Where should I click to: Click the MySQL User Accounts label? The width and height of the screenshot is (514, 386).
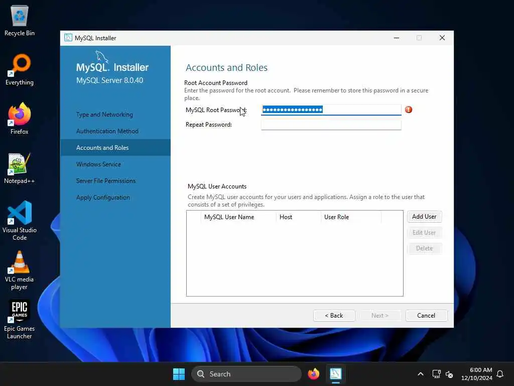pos(217,186)
